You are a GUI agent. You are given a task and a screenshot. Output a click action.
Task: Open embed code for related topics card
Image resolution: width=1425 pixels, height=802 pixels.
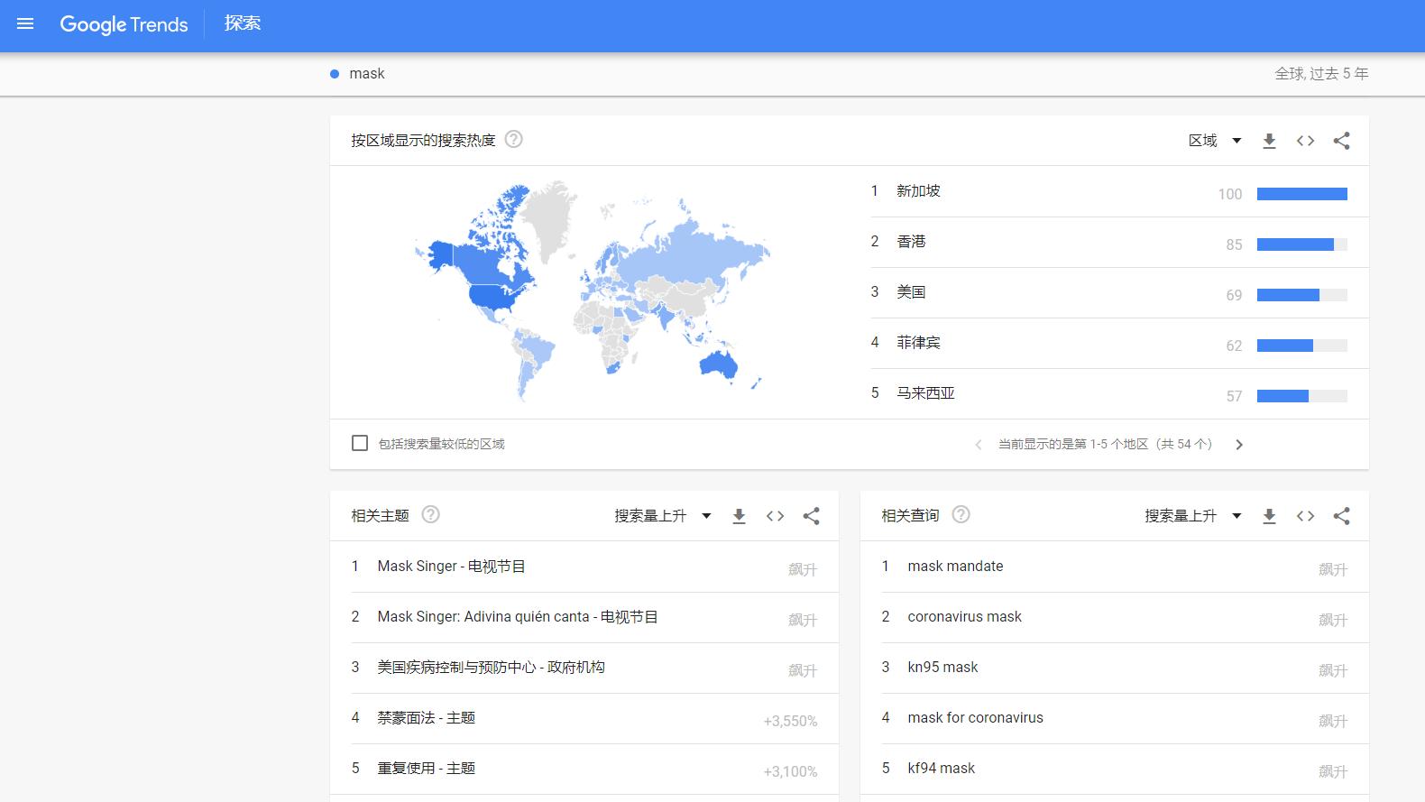tap(775, 516)
